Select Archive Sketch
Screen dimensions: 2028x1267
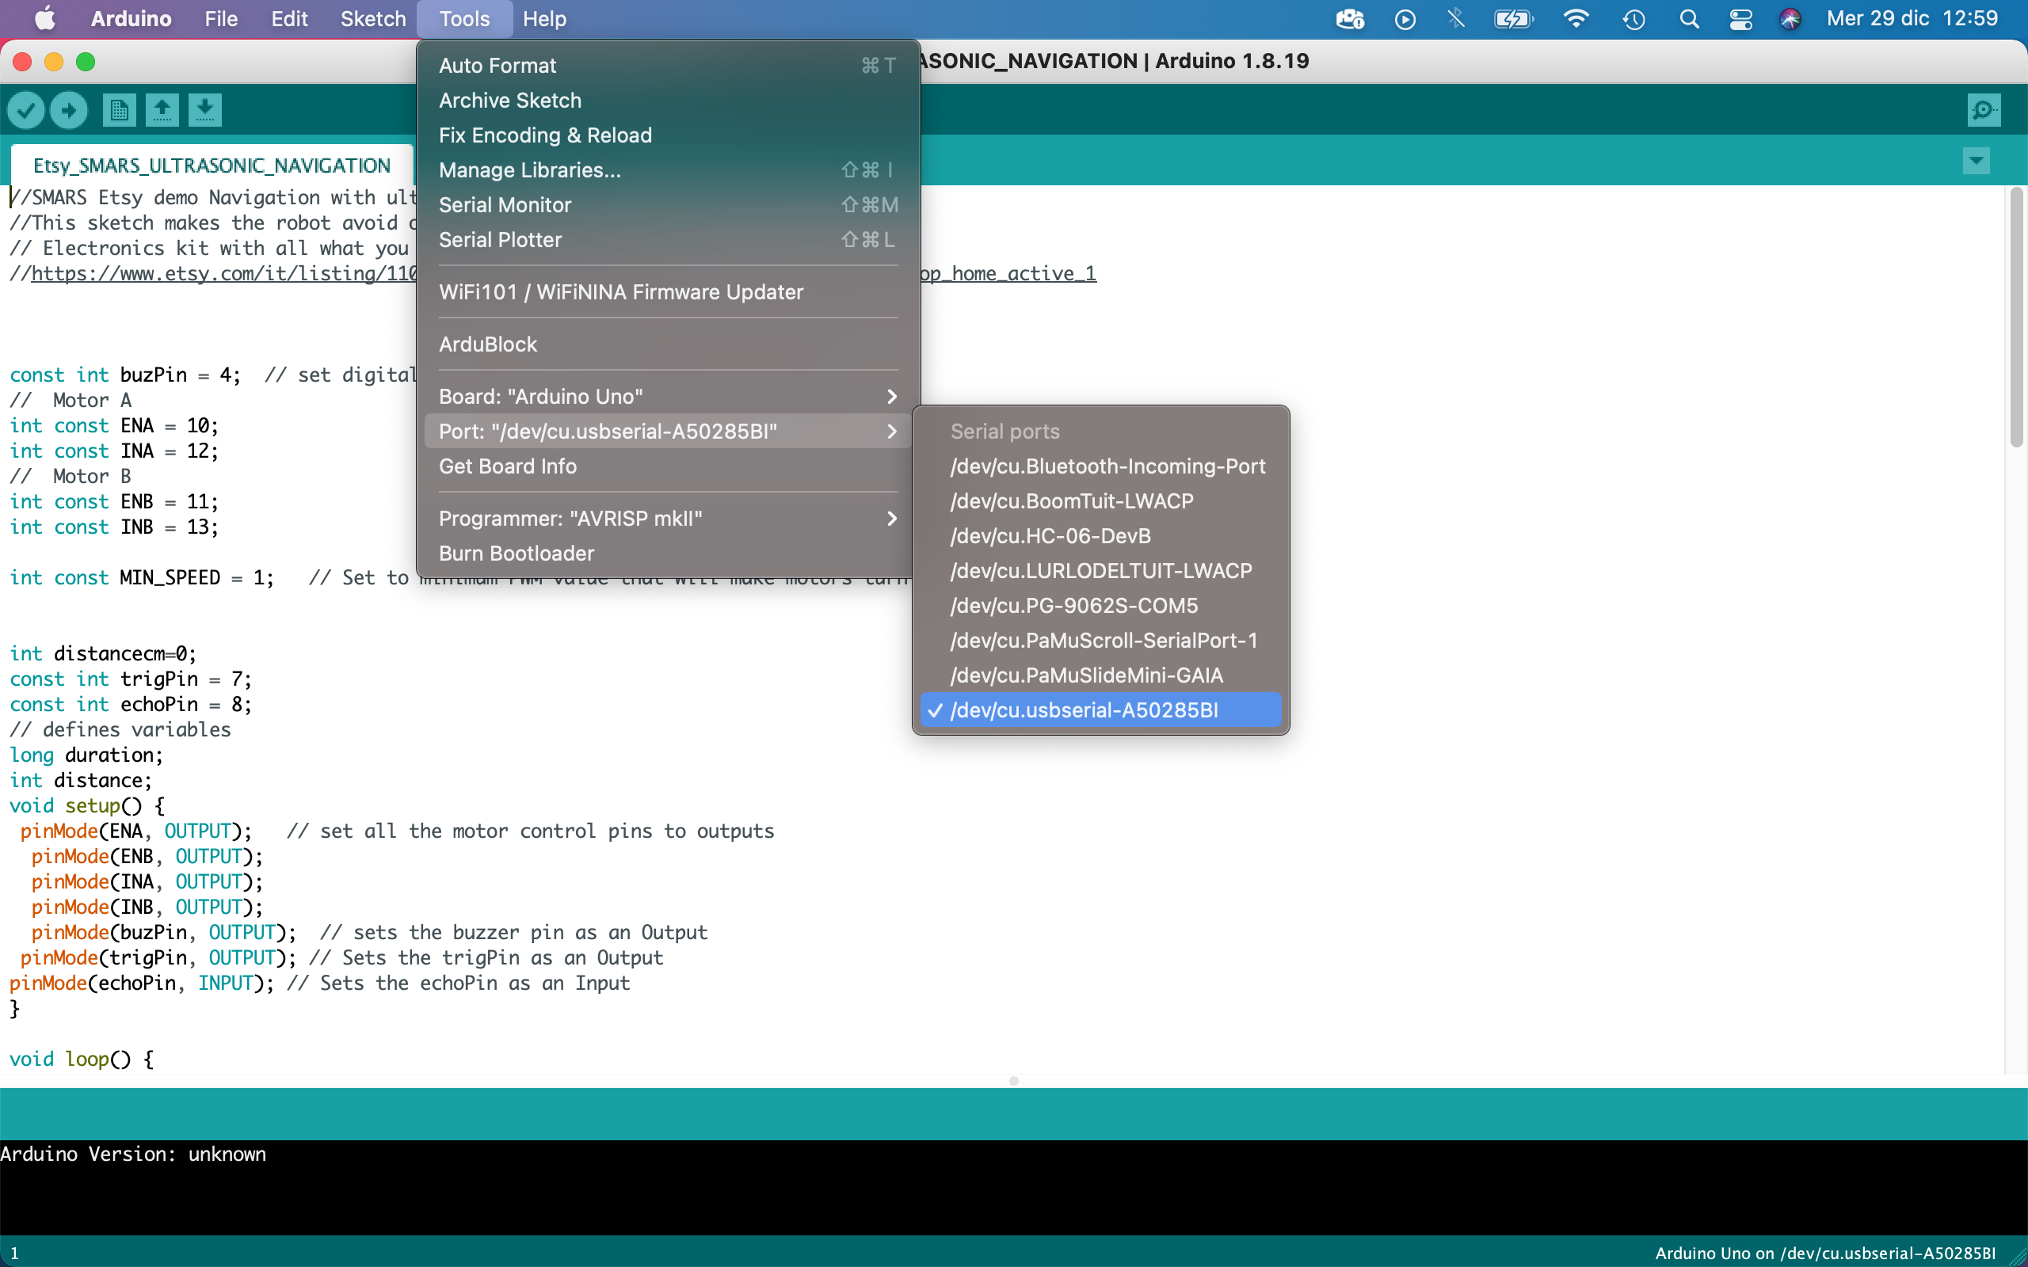coord(668,101)
